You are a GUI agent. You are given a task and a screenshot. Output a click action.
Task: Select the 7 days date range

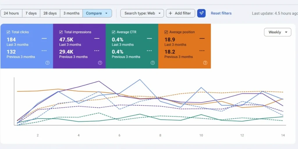pyautogui.click(x=31, y=13)
